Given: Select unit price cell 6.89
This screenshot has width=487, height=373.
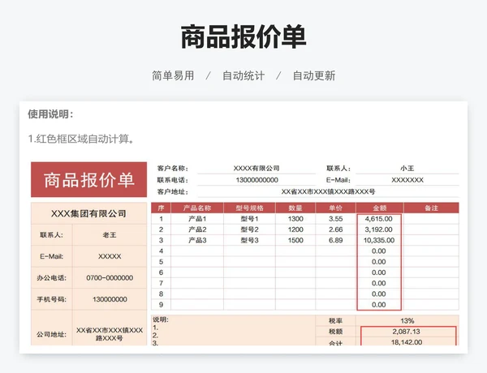Looking at the screenshot, I should 335,240.
